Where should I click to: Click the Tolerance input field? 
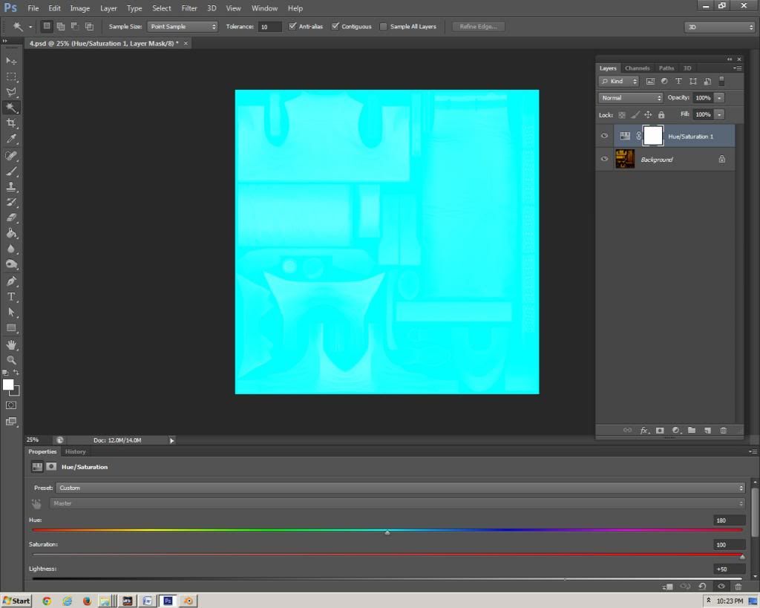click(x=269, y=27)
